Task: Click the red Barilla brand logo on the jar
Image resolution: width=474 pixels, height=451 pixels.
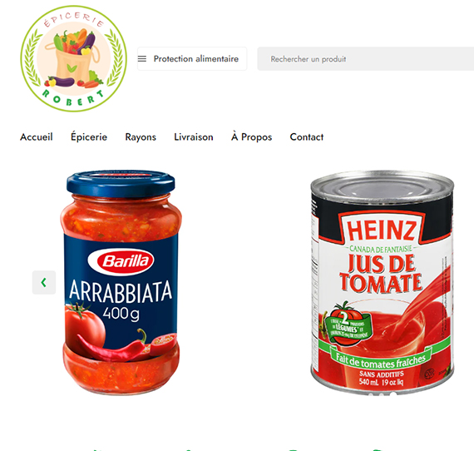Action: point(121,261)
